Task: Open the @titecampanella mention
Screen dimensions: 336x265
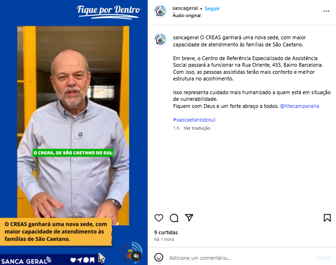Action: tap(300, 106)
